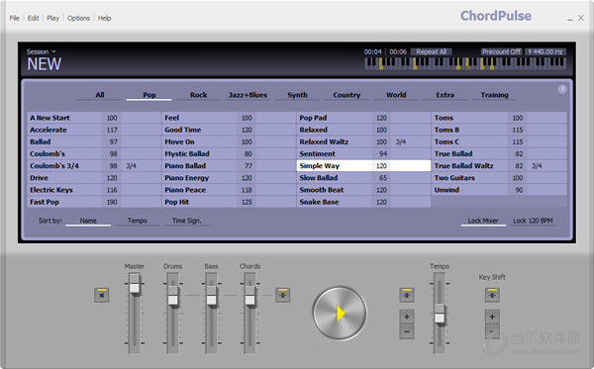Viewport: 594px width, 369px height.
Task: Decrease tempo with the minus button
Action: click(407, 331)
